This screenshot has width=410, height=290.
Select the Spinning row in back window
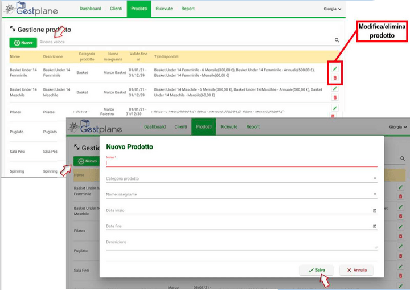(34, 171)
